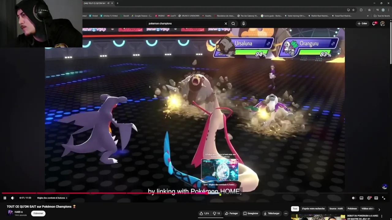Viewport: 392px width, 220px height.
Task: Open 'The Isle Gateway M...' bookmark
Action: (x=247, y=16)
